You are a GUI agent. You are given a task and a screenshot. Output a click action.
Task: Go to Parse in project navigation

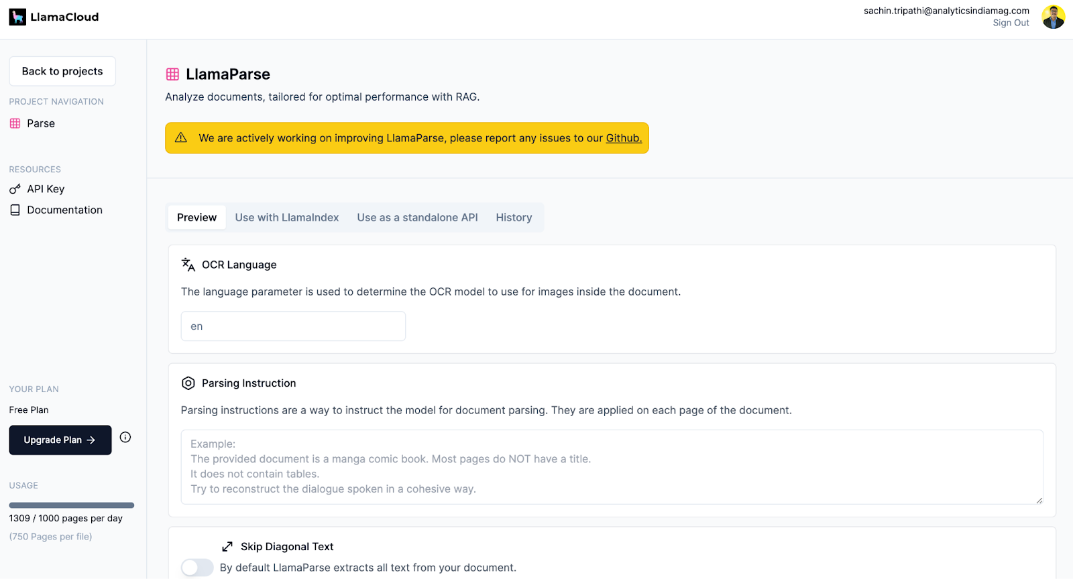(x=41, y=123)
